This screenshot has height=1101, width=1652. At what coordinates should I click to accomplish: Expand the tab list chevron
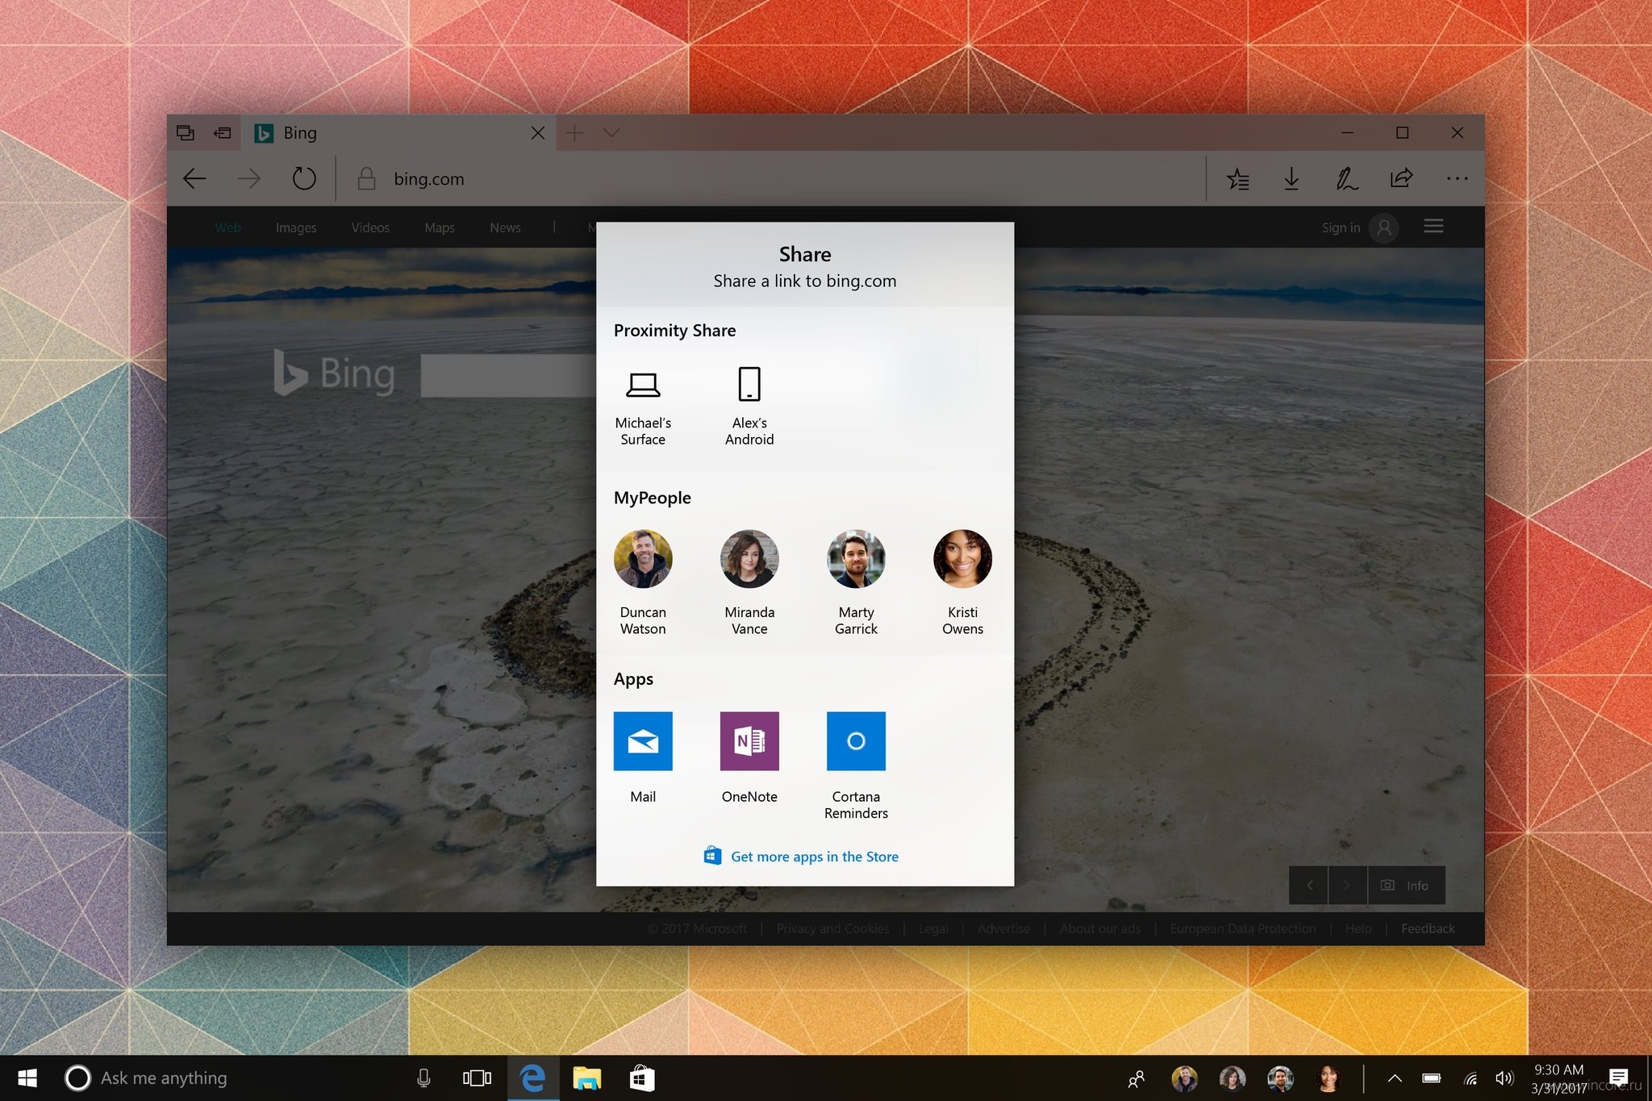(x=611, y=132)
